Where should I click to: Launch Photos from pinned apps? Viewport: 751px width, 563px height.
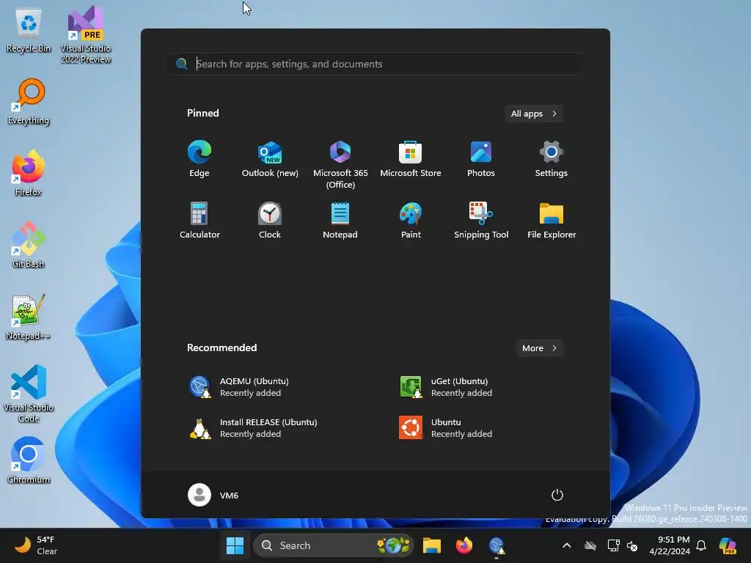[481, 159]
